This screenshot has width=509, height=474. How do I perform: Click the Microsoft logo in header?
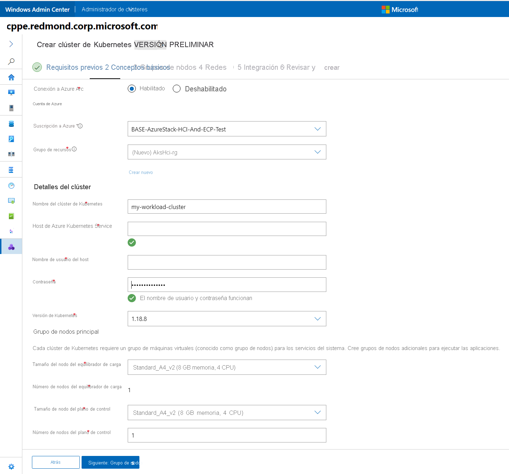point(400,10)
